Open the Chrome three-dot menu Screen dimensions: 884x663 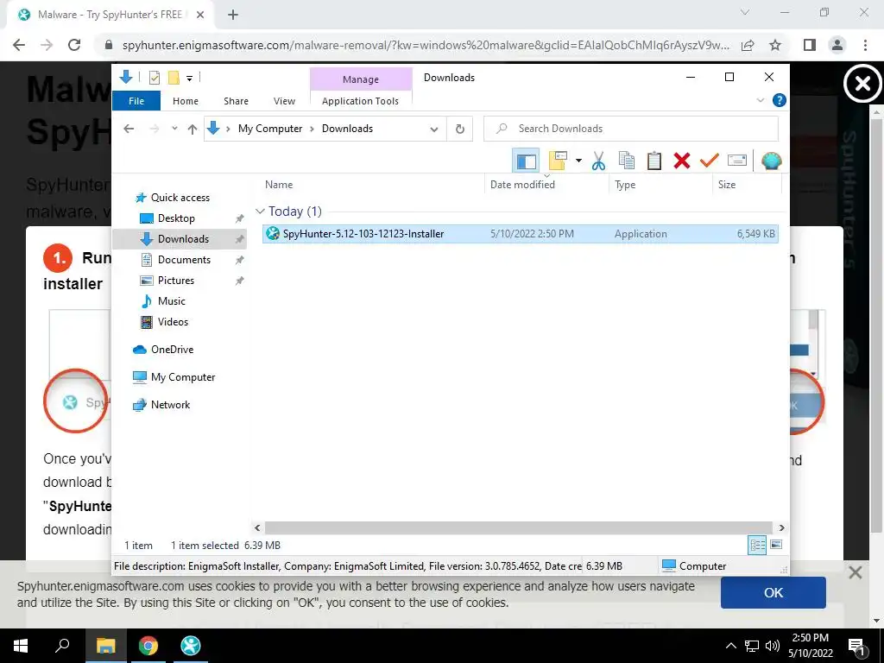click(865, 45)
